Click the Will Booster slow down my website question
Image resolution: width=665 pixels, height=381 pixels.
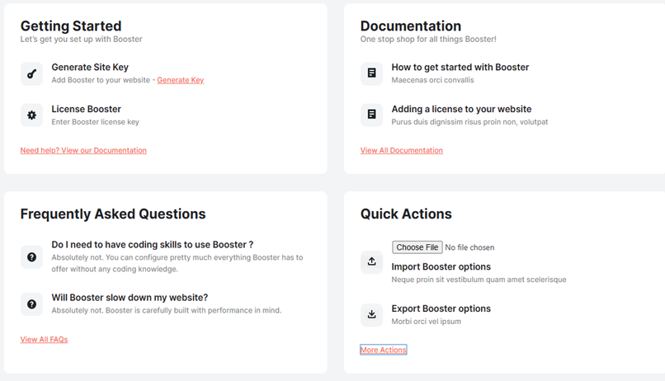pyautogui.click(x=130, y=298)
